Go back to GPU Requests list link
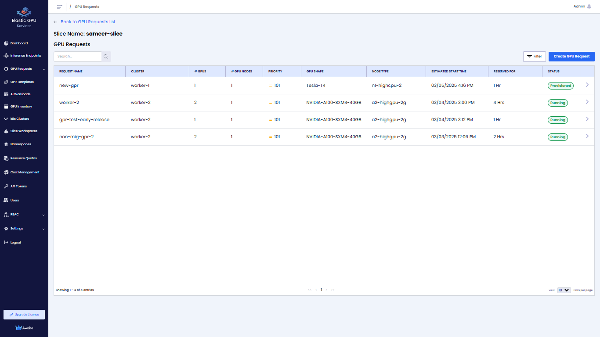 88,22
